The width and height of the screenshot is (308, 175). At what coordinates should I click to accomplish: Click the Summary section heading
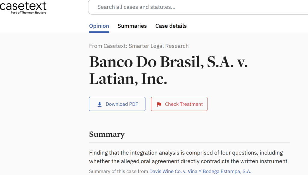[107, 134]
